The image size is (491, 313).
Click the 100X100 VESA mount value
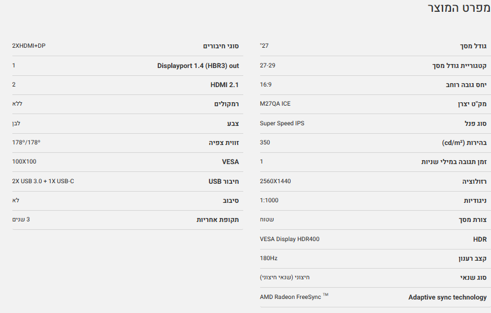pyautogui.click(x=24, y=162)
